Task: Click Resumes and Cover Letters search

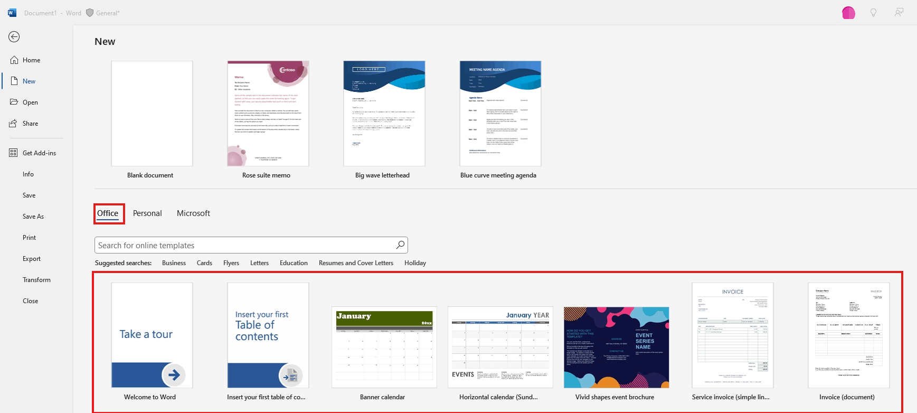Action: [356, 263]
